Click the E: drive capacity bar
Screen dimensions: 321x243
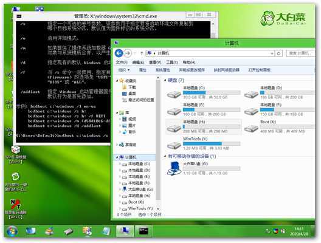tap(212, 109)
